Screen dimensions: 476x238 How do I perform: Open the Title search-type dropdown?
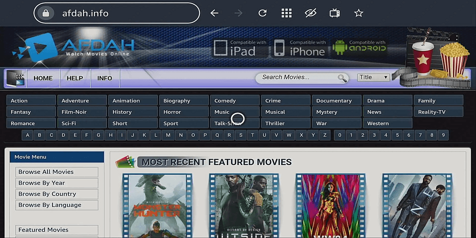click(373, 78)
